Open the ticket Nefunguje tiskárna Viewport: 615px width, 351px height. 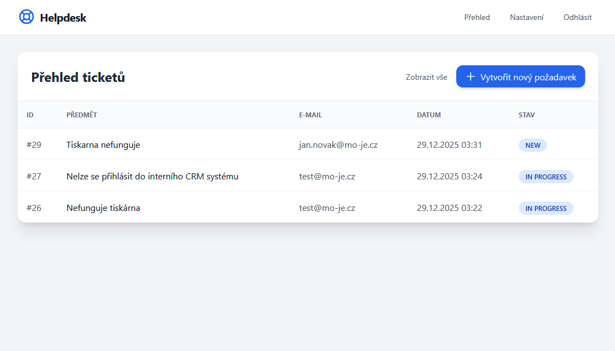(103, 208)
